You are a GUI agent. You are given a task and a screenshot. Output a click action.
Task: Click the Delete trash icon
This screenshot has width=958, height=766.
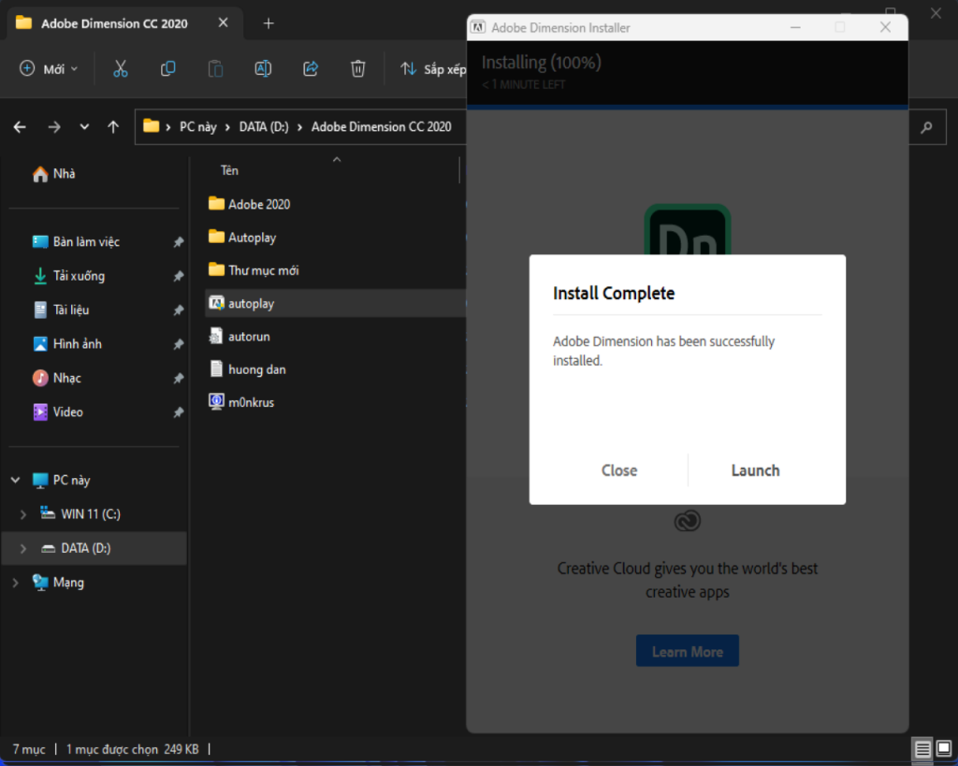tap(358, 68)
